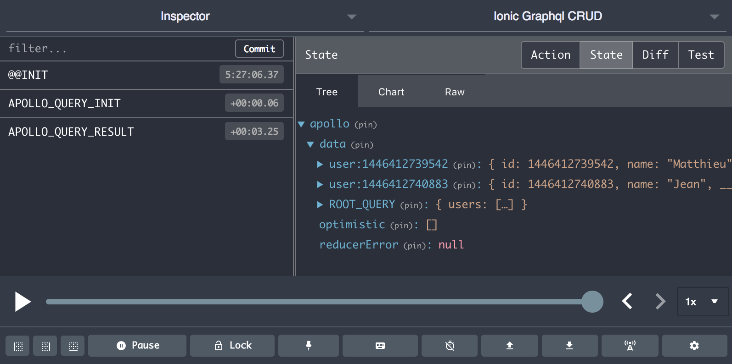Switch to right panel layout icon
Image resolution: width=732 pixels, height=364 pixels.
coord(45,346)
